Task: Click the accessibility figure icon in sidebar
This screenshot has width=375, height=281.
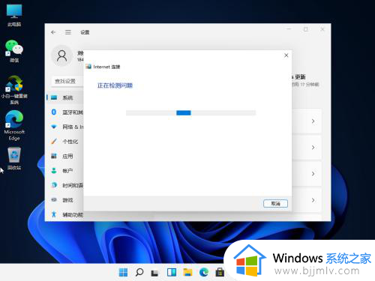Action: tap(54, 214)
